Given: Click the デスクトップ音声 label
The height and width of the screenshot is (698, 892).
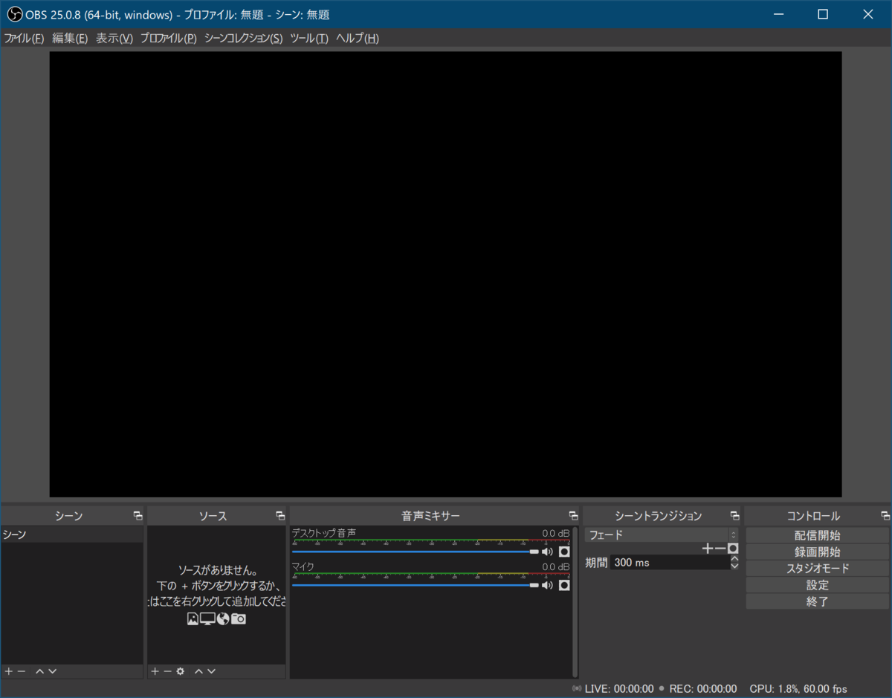Looking at the screenshot, I should (323, 533).
